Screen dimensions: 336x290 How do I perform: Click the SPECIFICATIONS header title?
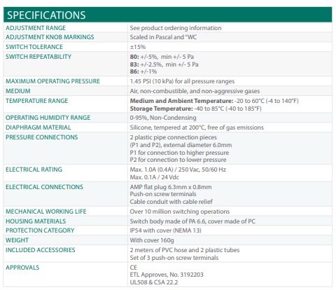tap(46, 15)
